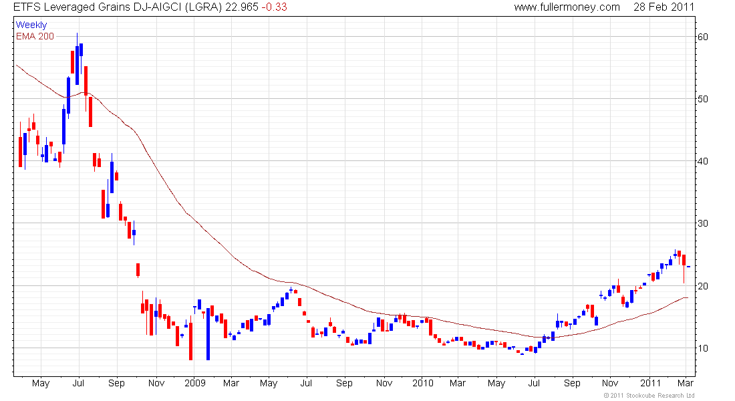Click the Mar label right after 2011
The width and height of the screenshot is (735, 401).
coord(686,383)
